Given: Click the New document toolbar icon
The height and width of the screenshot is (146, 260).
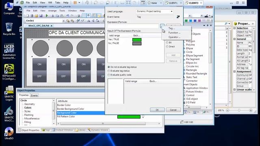Looking at the screenshot, I should point(28,16).
